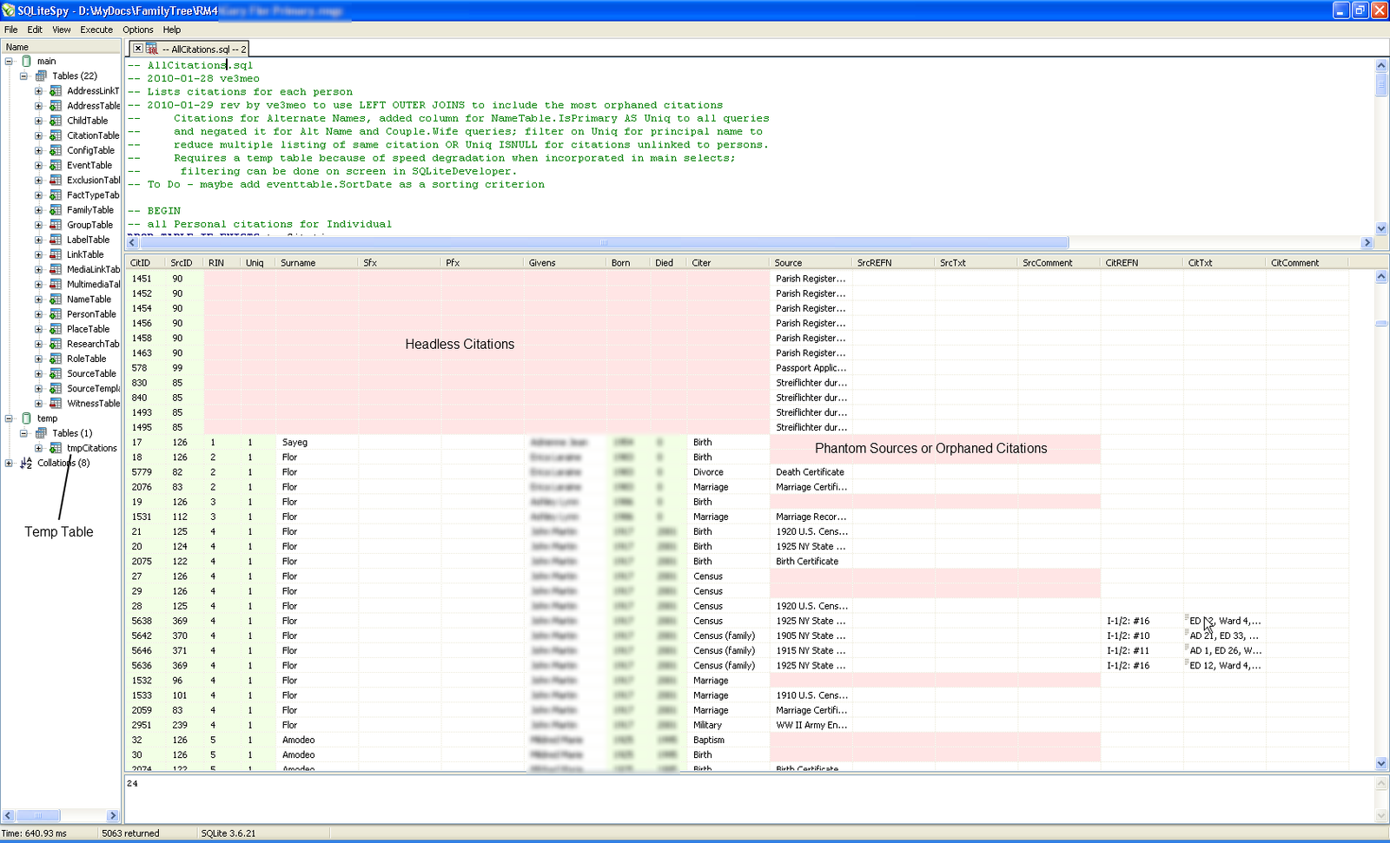Click the Military citer cell

[x=728, y=725]
